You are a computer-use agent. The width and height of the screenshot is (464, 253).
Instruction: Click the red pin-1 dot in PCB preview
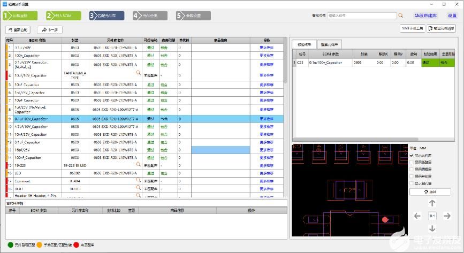[x=385, y=219]
